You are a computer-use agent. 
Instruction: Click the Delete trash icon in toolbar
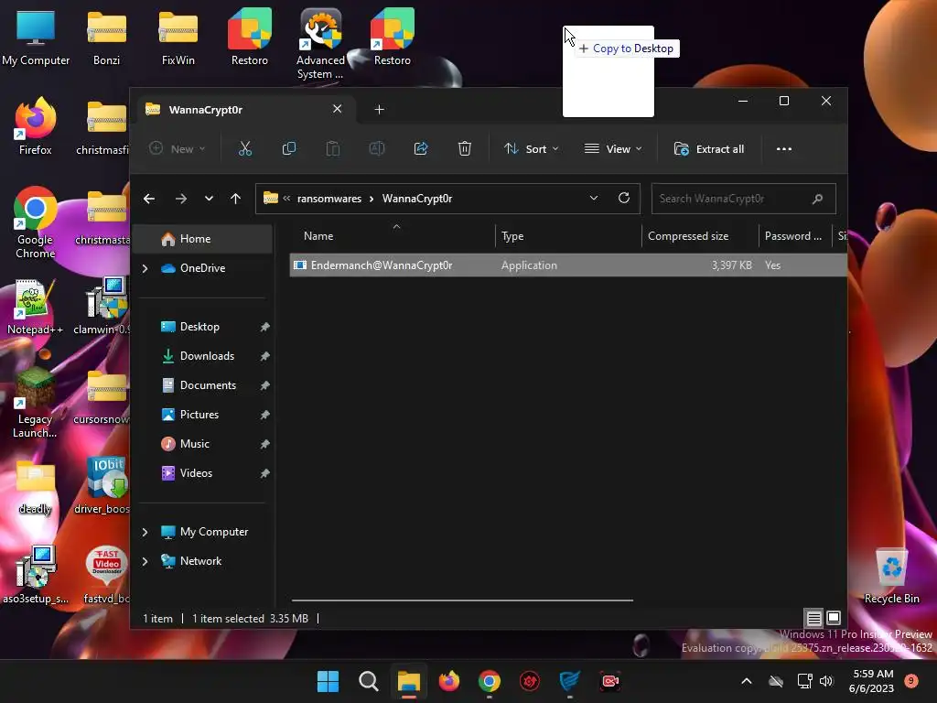point(464,149)
